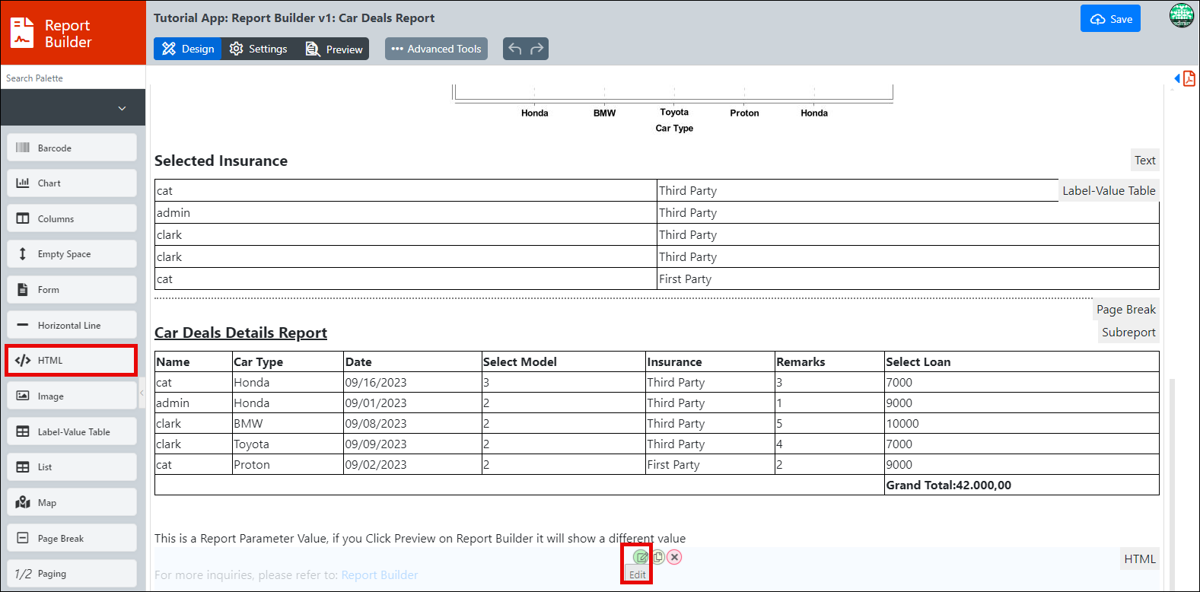Click the canvas vertical scrollbar
The width and height of the screenshot is (1200, 592).
click(1172, 485)
